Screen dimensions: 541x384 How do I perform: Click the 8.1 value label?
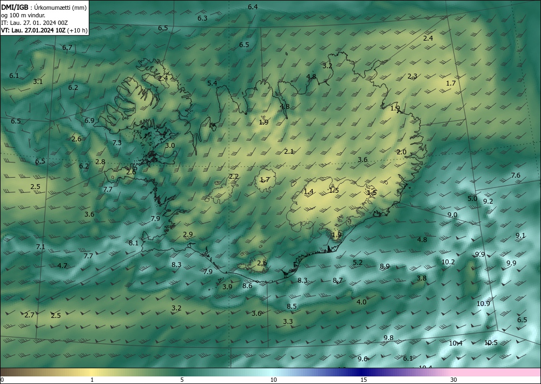134,243
